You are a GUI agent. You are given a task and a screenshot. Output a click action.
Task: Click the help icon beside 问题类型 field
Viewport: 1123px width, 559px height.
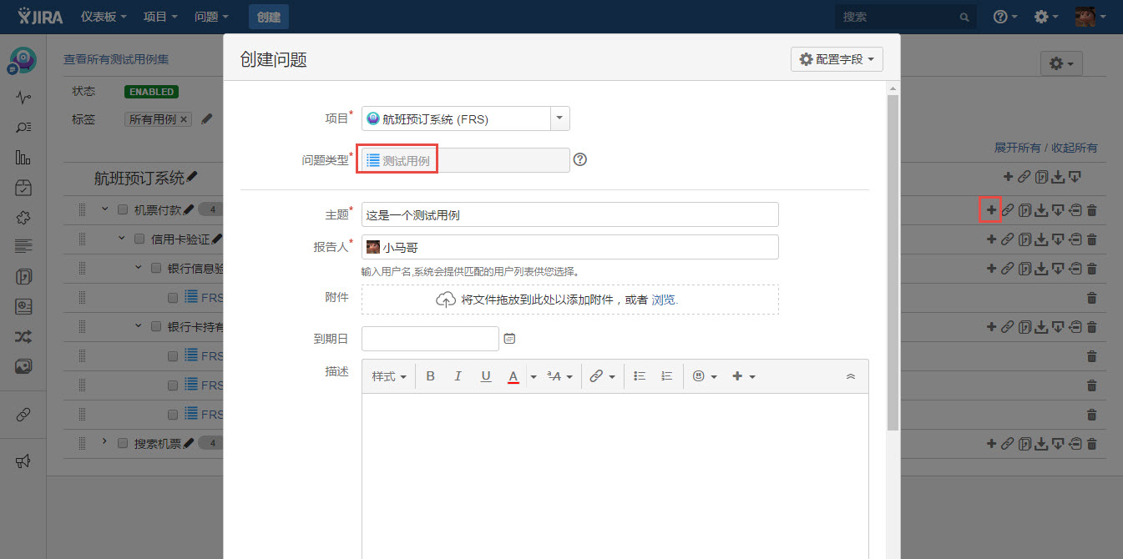pyautogui.click(x=580, y=160)
